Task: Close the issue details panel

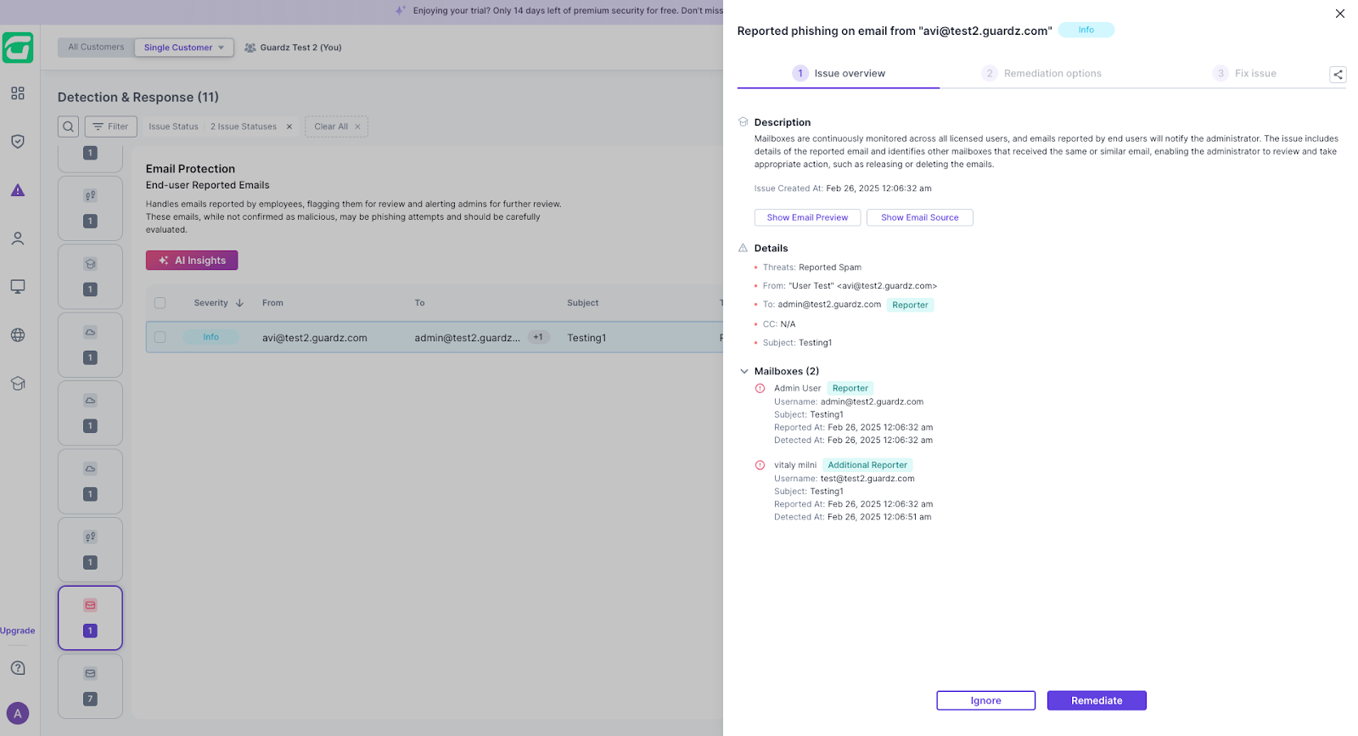Action: [1340, 14]
